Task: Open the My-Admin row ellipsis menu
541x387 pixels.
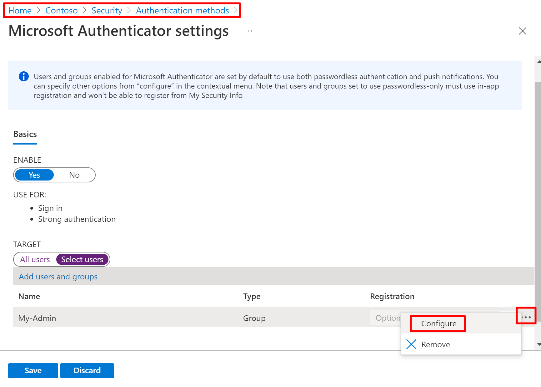Action: click(x=526, y=317)
